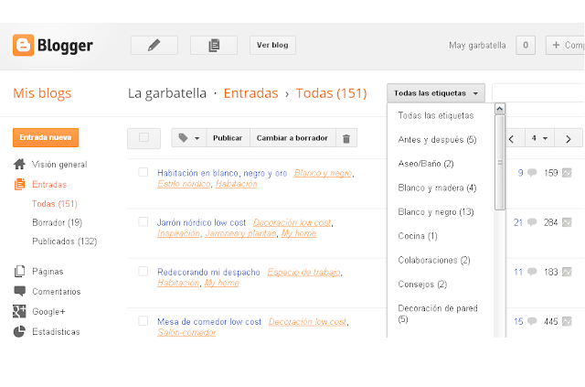Click the trash delete icon

[346, 138]
